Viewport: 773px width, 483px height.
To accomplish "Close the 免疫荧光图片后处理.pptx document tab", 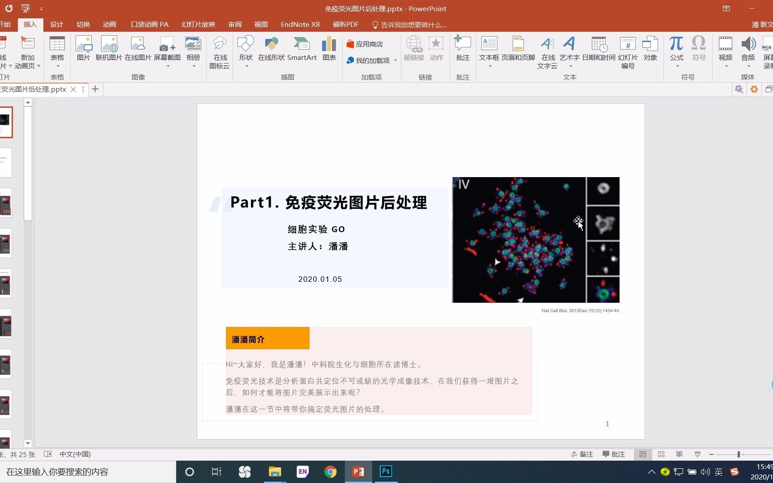I will pyautogui.click(x=73, y=89).
